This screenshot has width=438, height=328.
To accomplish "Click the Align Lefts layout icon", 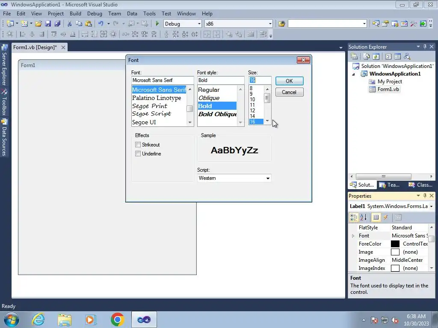I will pyautogui.click(x=23, y=34).
